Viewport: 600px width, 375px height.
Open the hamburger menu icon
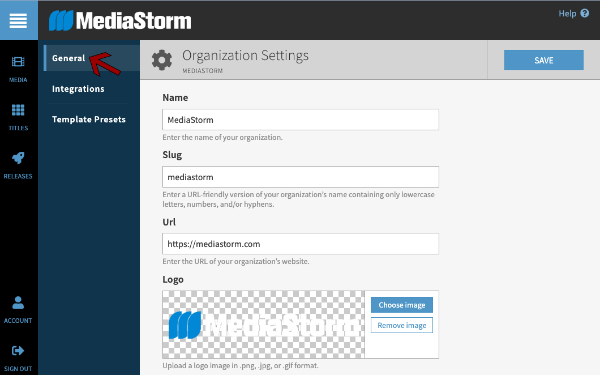pos(18,20)
